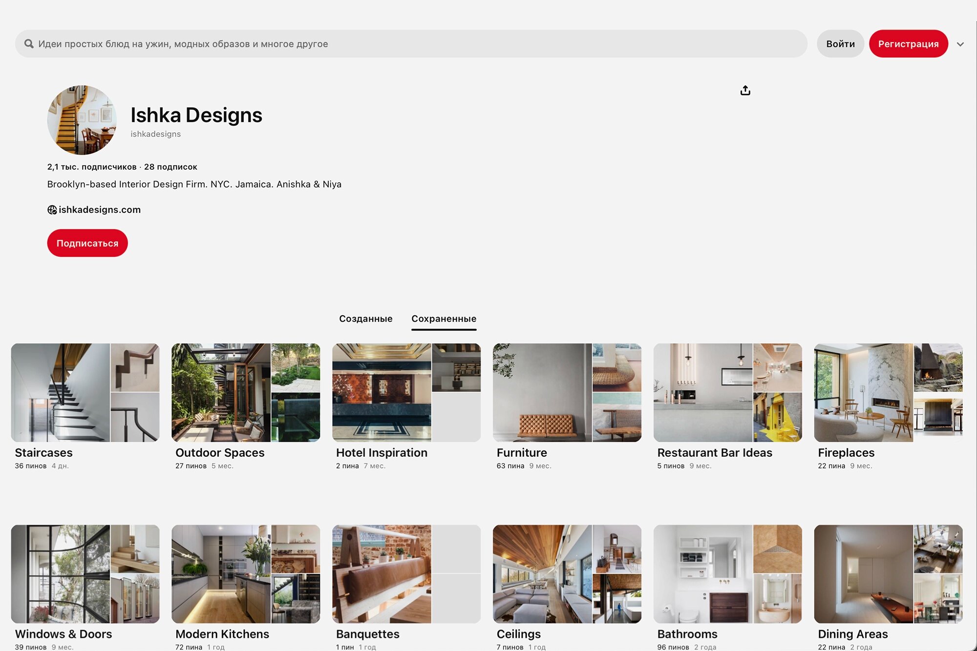Open the Ishka Designs profile avatar
Image resolution: width=977 pixels, height=651 pixels.
pos(82,120)
